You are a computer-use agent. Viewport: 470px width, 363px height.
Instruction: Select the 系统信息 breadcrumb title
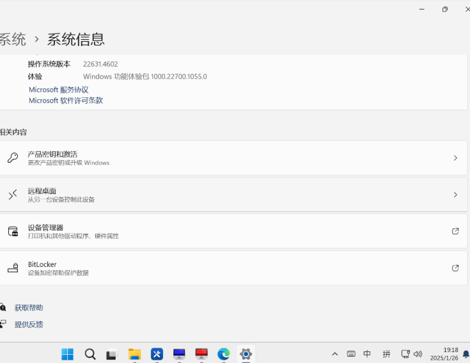pyautogui.click(x=76, y=40)
